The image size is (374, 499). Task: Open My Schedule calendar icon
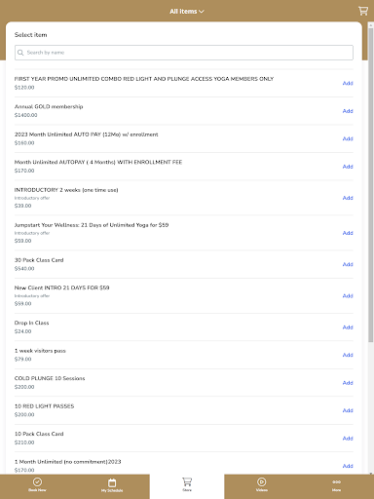tap(112, 482)
